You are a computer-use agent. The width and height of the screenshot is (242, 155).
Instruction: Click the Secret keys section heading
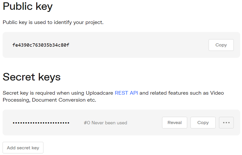[x=32, y=77]
